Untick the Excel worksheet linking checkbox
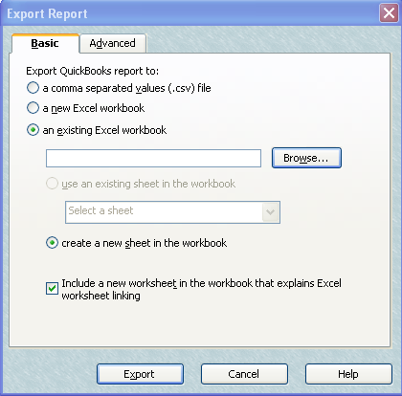This screenshot has width=402, height=396. point(52,288)
